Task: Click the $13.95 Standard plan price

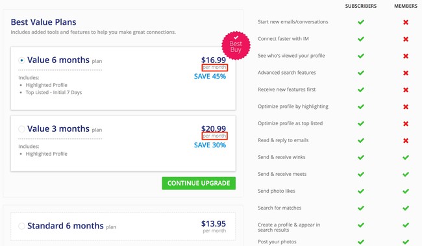Action: point(214,224)
